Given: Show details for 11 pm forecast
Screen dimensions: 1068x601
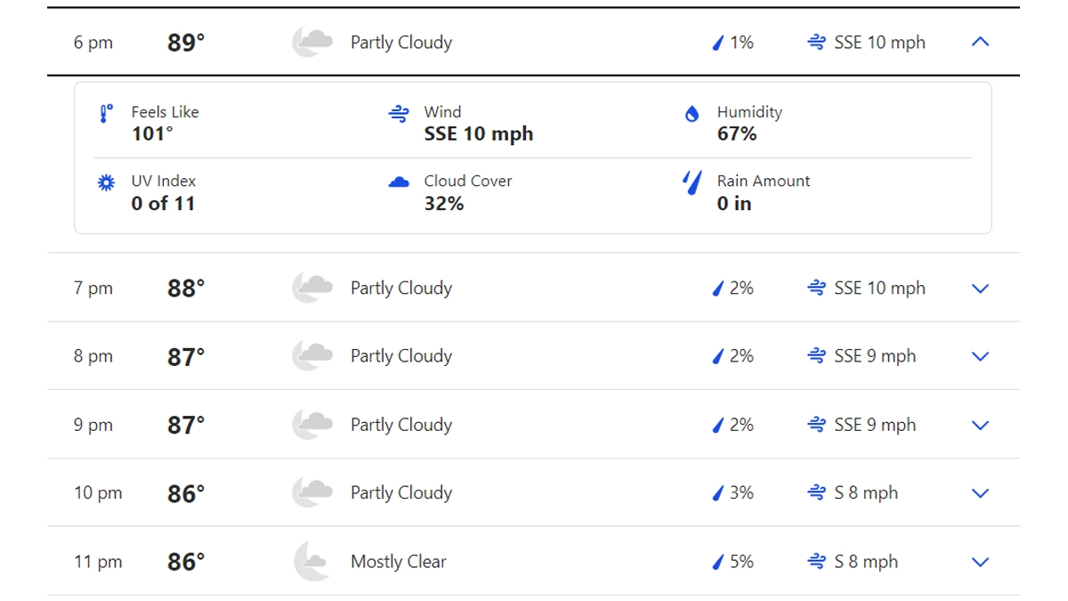Looking at the screenshot, I should click(980, 562).
